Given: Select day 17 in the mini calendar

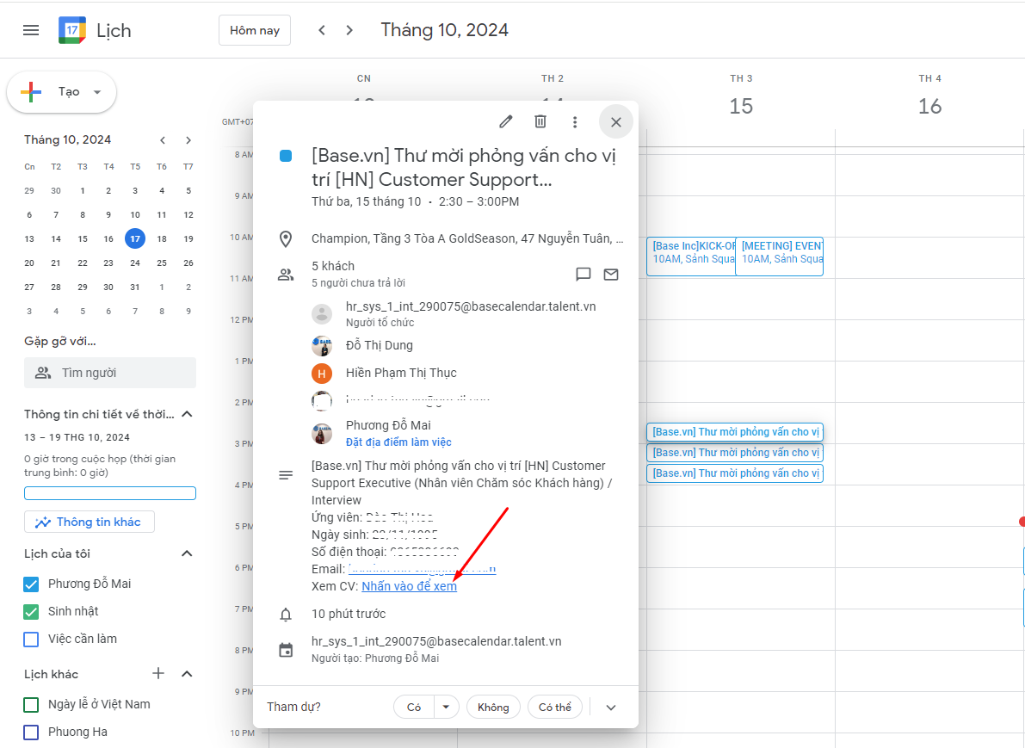Looking at the screenshot, I should 135,238.
